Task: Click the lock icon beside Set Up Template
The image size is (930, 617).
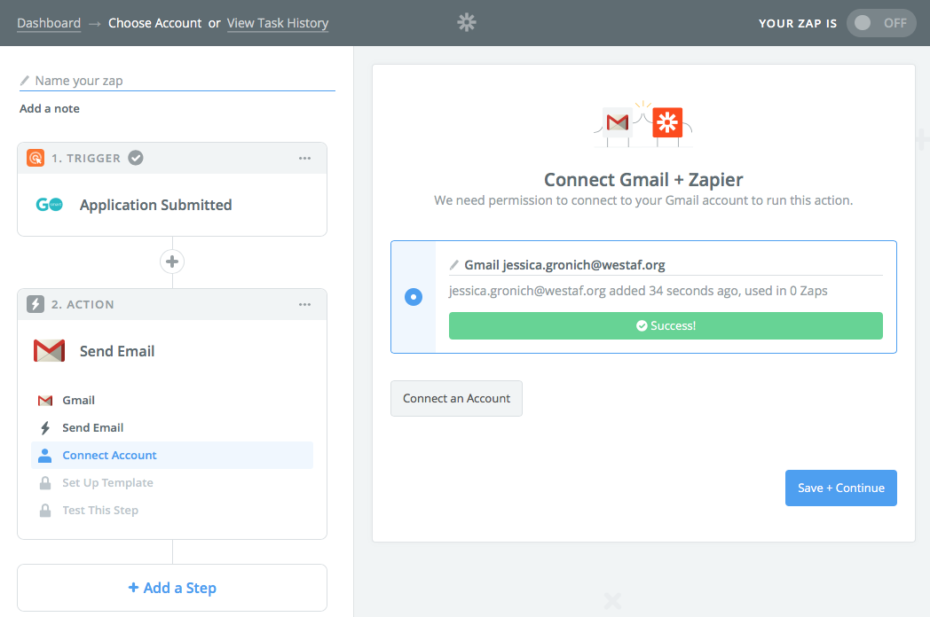Action: pyautogui.click(x=45, y=483)
